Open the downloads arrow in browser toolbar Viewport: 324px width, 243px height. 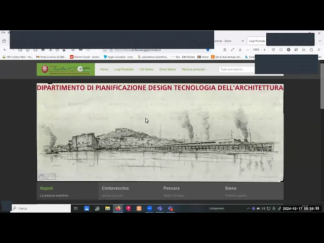(x=240, y=50)
